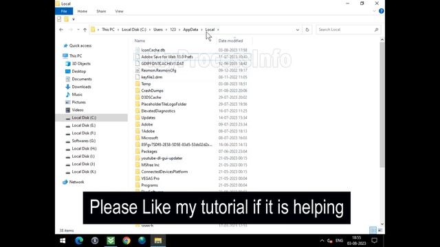Switch to Large icons view layout
Screen dimensions: 440x247
point(380,231)
